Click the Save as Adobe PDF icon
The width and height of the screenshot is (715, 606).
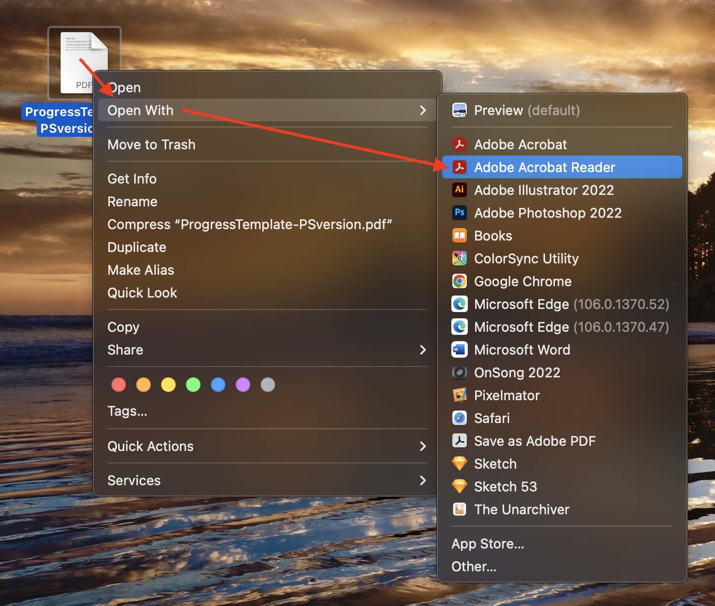tap(459, 441)
